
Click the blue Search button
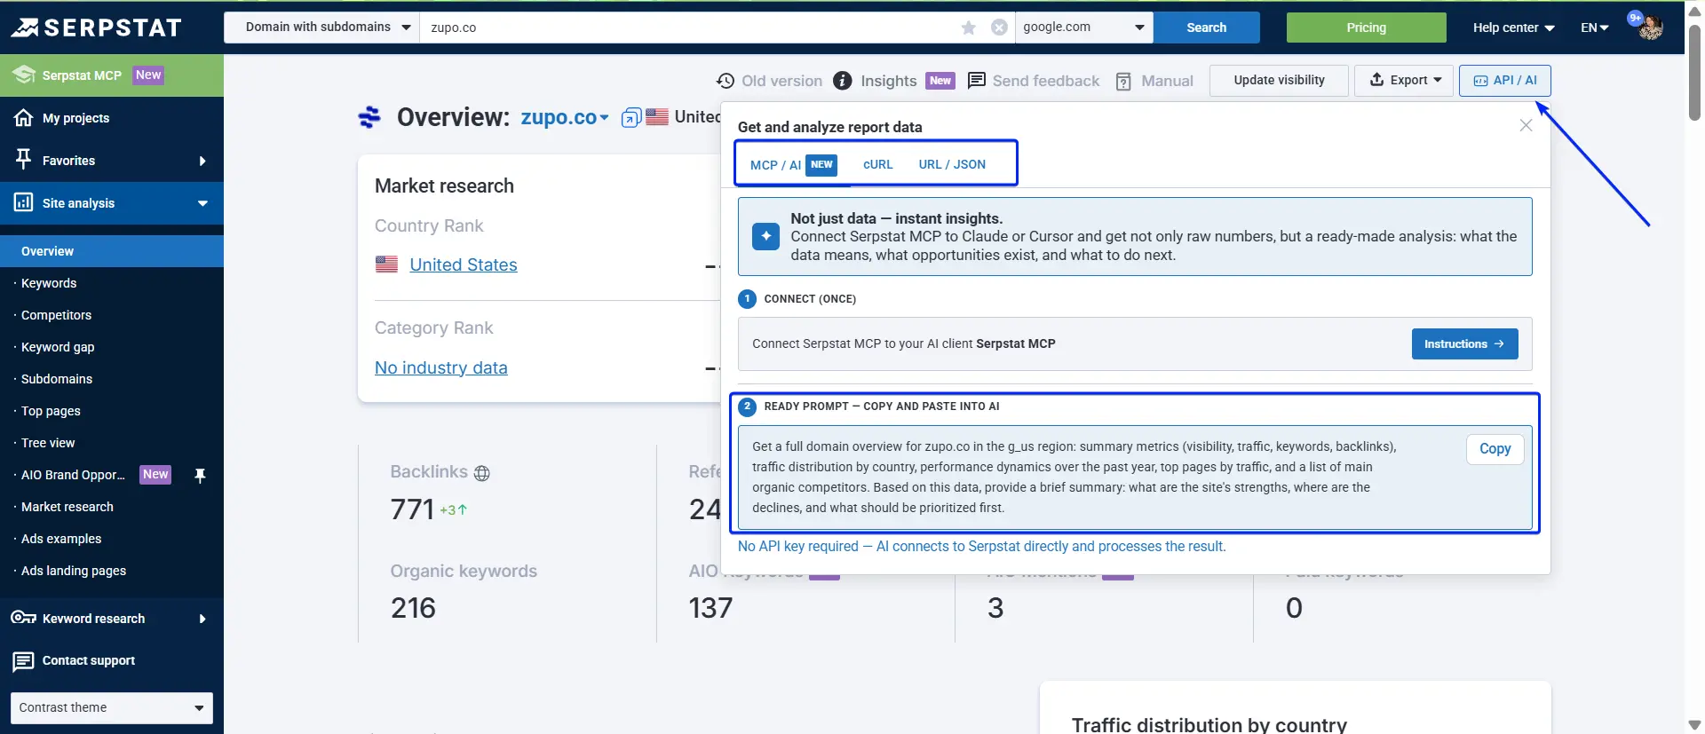tap(1206, 28)
